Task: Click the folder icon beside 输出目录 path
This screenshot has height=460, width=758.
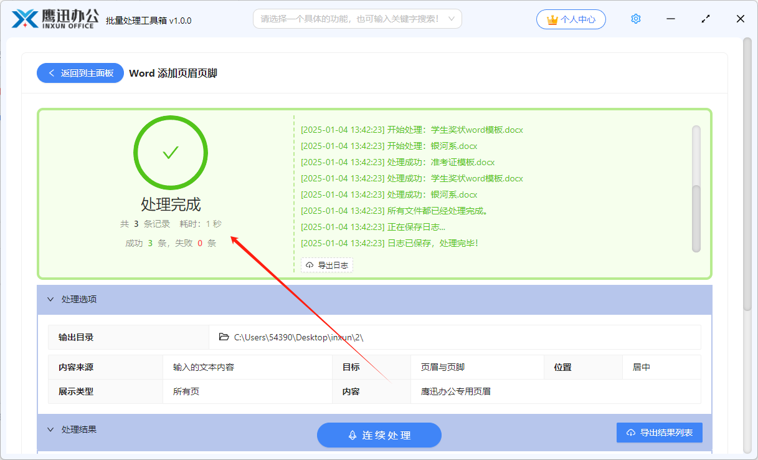Action: (224, 337)
